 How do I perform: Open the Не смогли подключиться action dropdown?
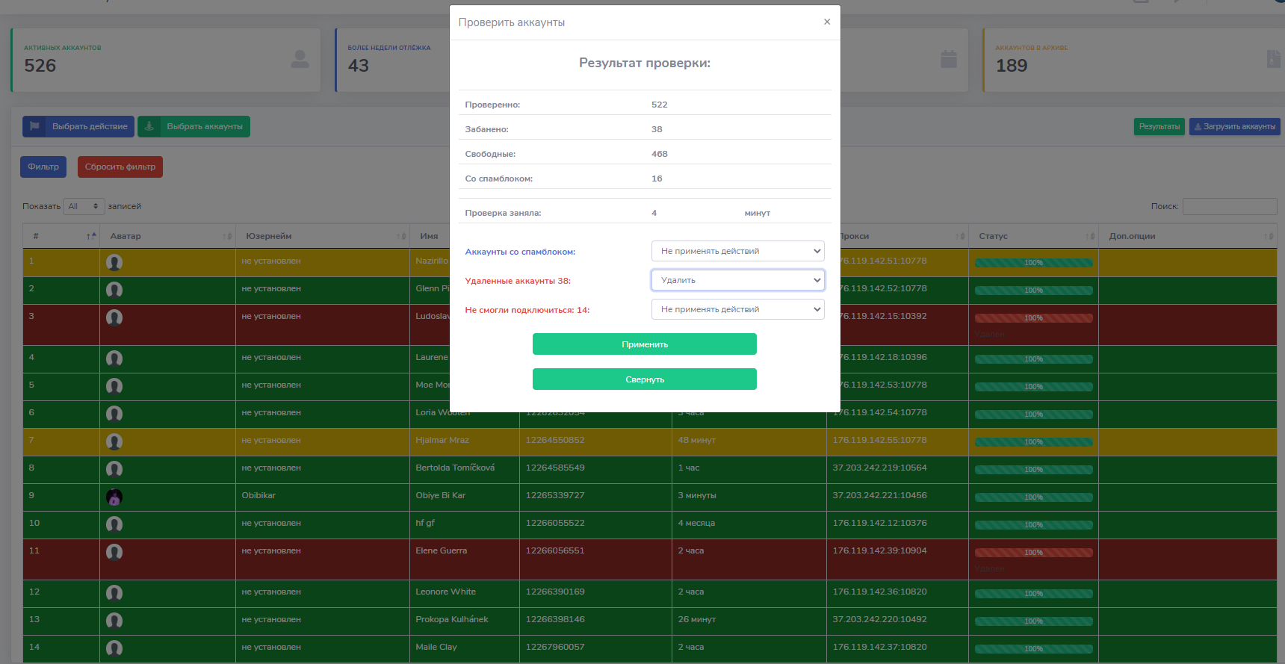click(737, 309)
